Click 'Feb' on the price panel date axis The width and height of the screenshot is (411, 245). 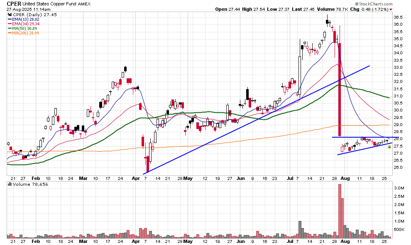click(x=36, y=179)
